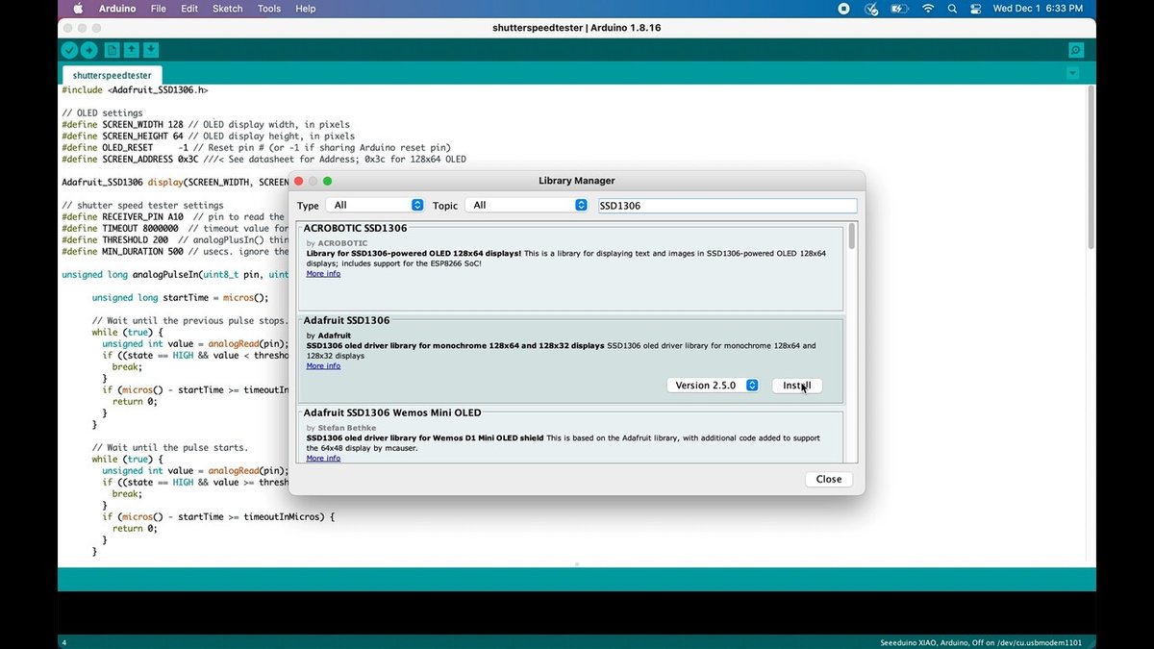
Task: Click the checkmark status icon in menu bar
Action: (x=871, y=9)
